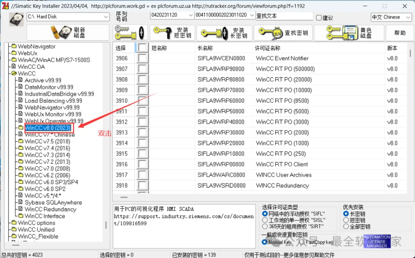Select WinCC v6.0 SP3/SP4 tree folder
Viewport: 415px width, 258px height.
coord(51,182)
